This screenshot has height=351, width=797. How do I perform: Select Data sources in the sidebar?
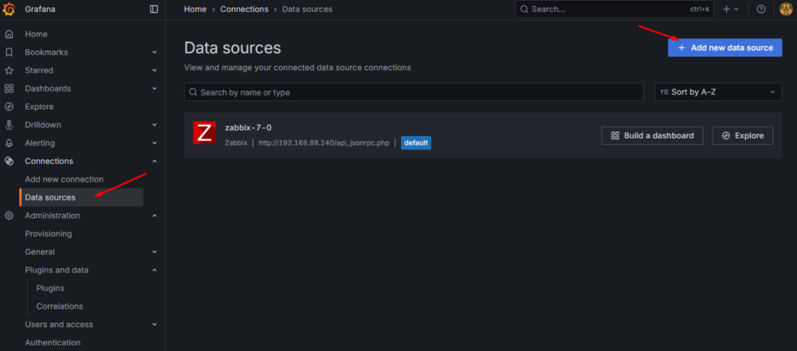click(50, 197)
